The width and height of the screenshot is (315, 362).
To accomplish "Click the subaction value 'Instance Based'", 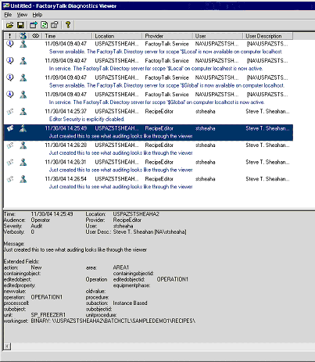I will [130, 303].
